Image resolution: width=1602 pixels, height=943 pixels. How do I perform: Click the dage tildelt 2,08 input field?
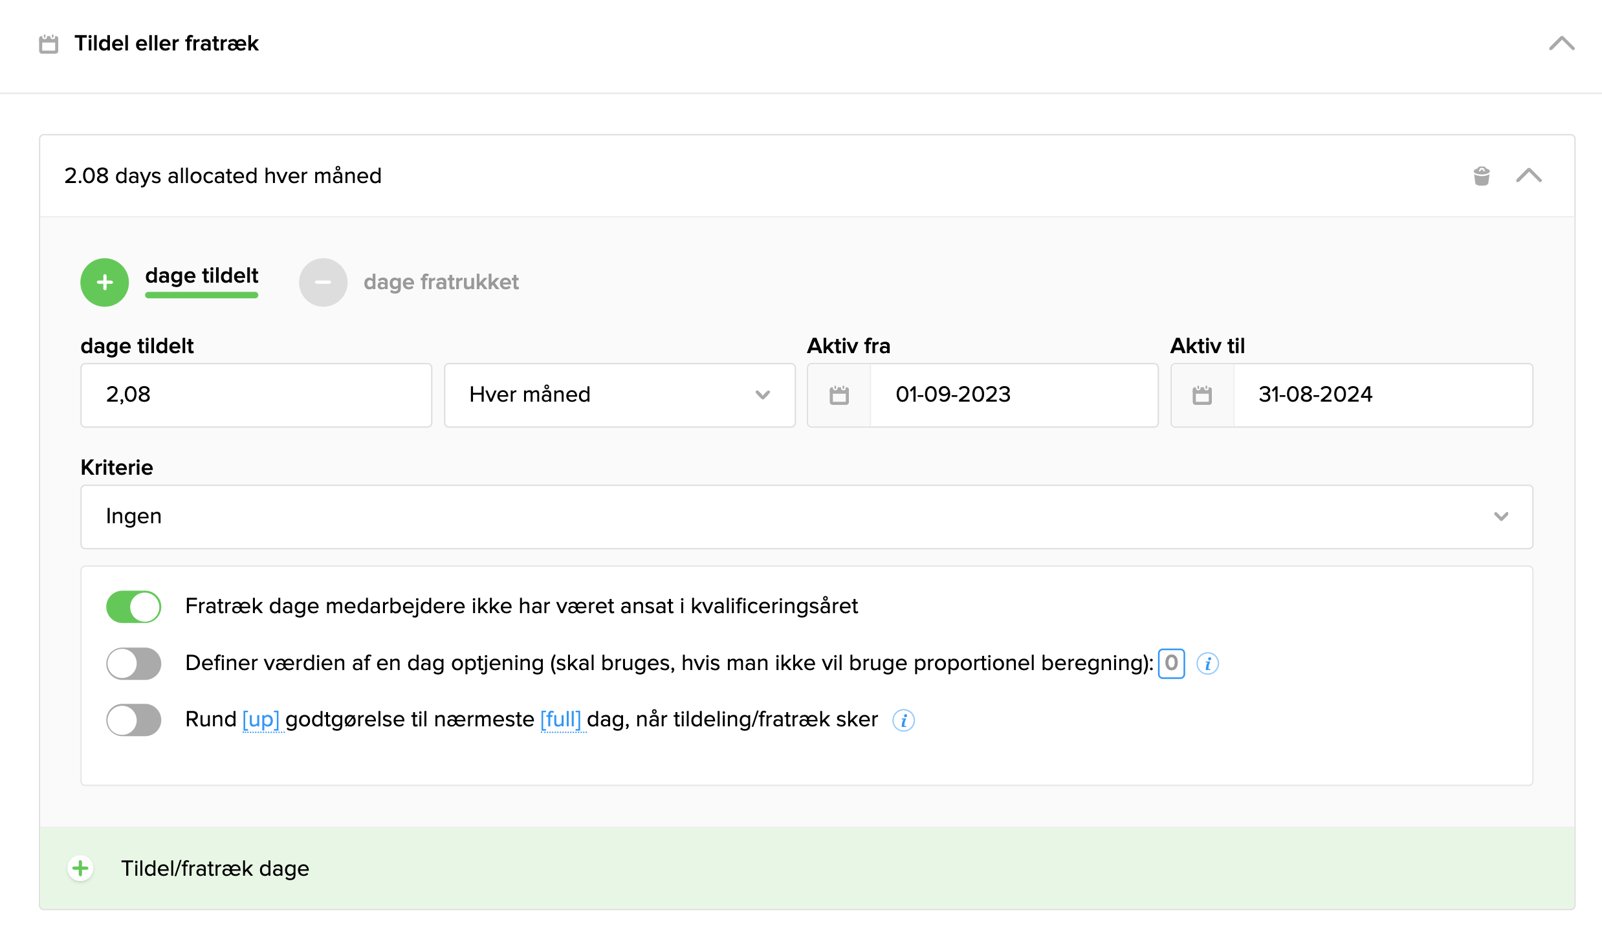(x=256, y=395)
